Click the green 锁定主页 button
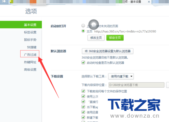Screen dimensions: 169x122 point(115,38)
